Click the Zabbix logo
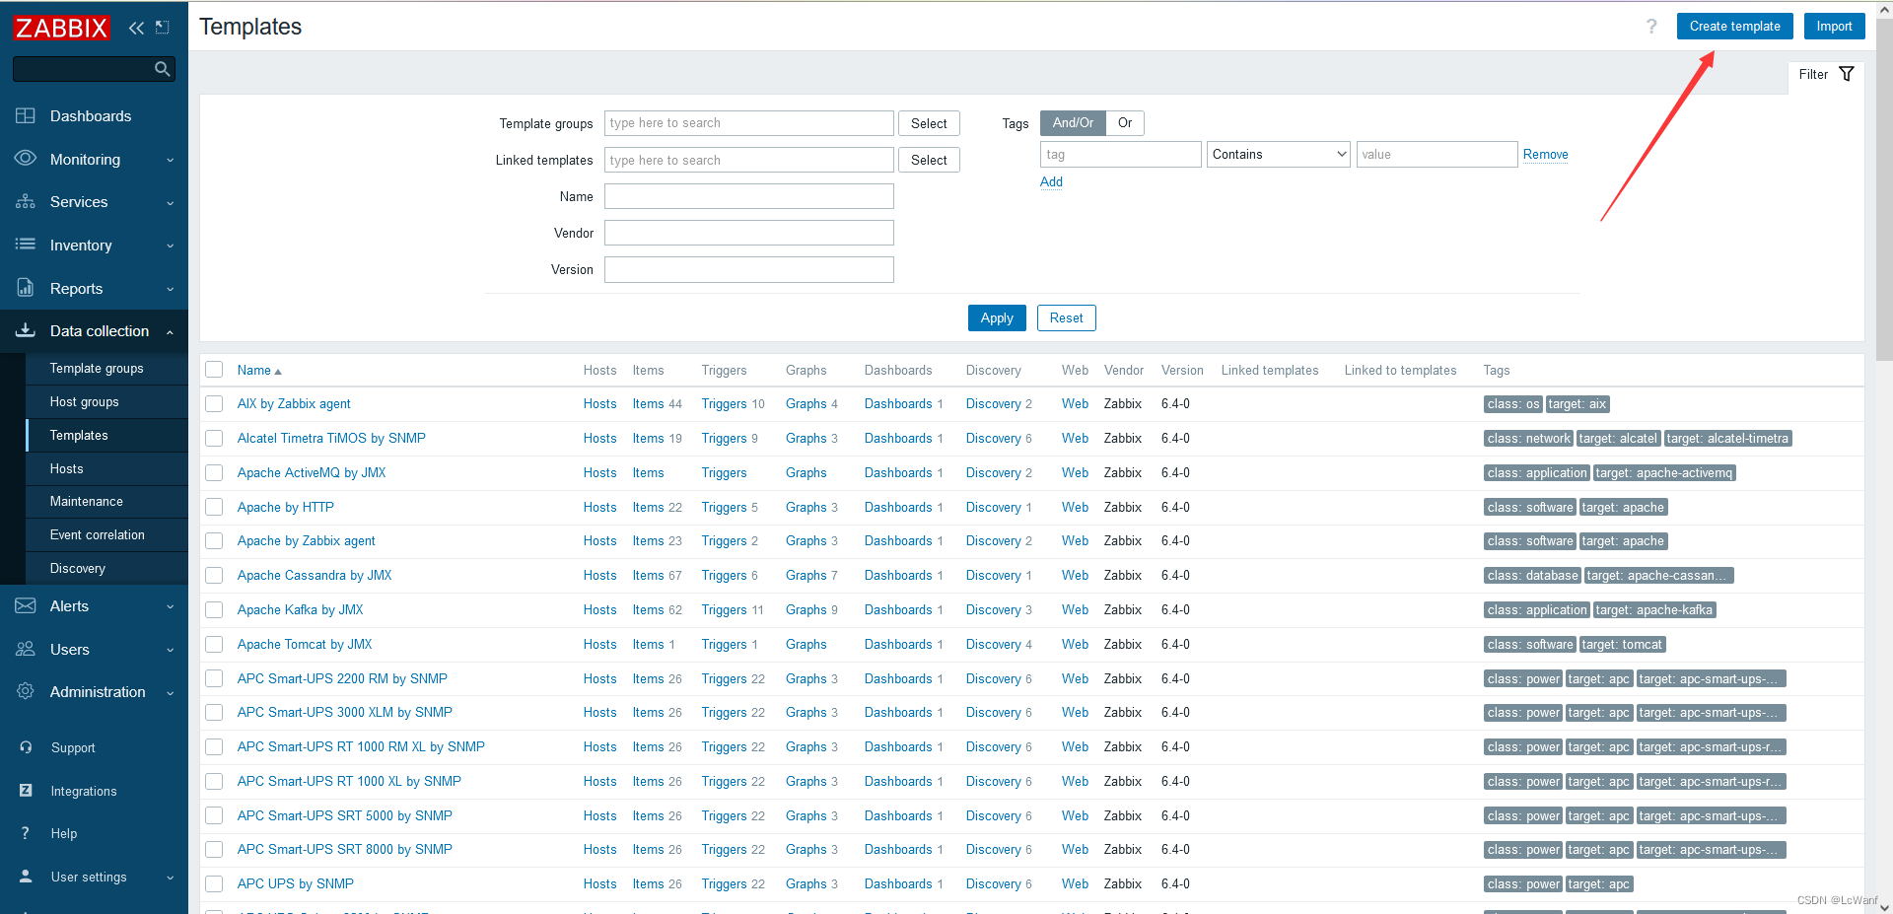Viewport: 1893px width, 914px height. pyautogui.click(x=61, y=28)
